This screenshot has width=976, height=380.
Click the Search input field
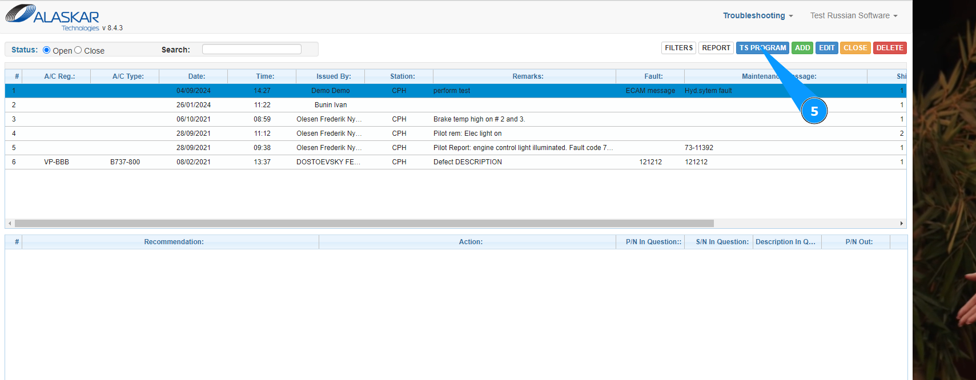252,49
